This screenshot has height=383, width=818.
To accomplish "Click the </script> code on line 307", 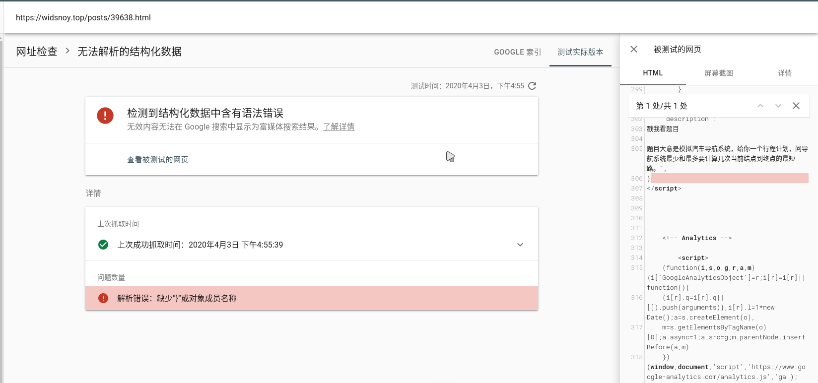I will pyautogui.click(x=664, y=189).
